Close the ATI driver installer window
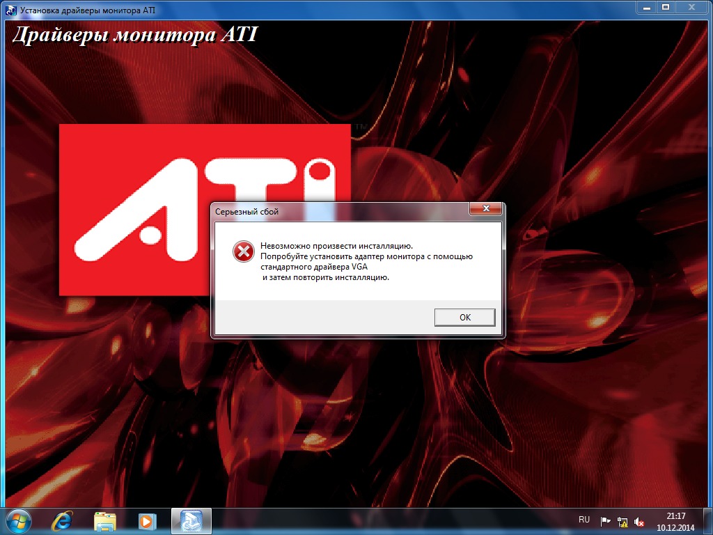Screen dimensions: 713x535 point(692,8)
